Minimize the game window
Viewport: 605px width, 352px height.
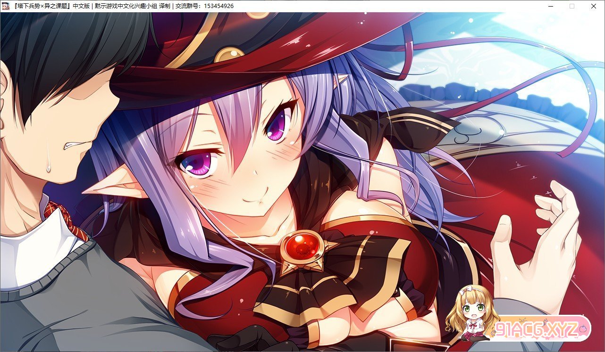550,6
